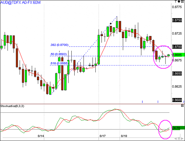
Task: Click the center reset box between arrows
Action: point(179,139)
